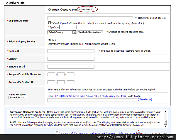Select the Default address radio button

(50, 10)
